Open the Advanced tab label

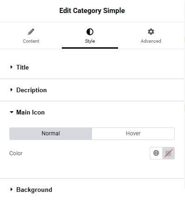point(151,41)
